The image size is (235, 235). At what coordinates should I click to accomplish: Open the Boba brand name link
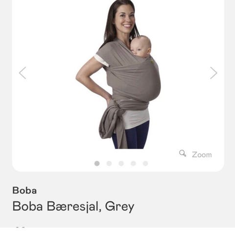click(x=24, y=190)
